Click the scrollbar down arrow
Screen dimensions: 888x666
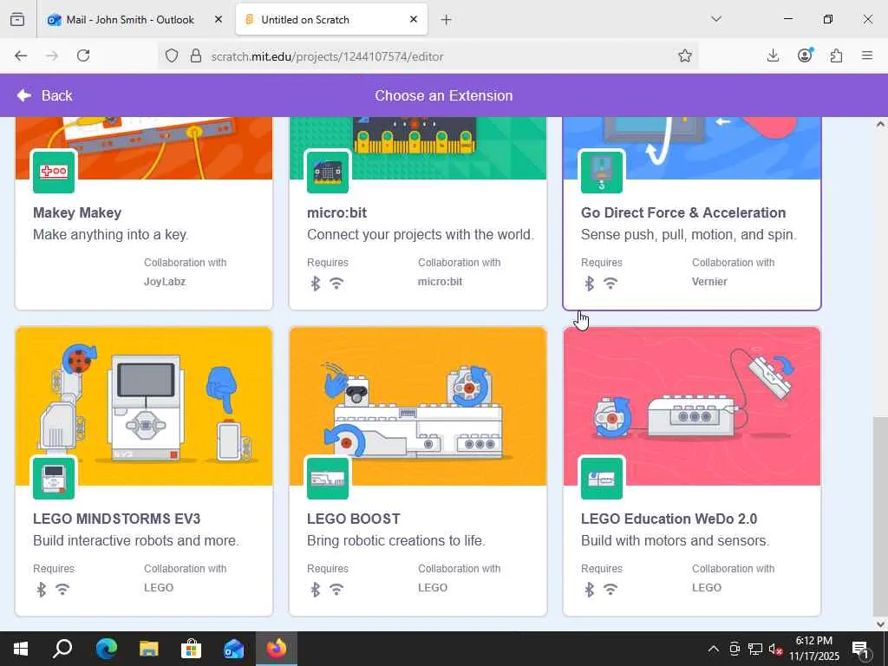[x=880, y=624]
